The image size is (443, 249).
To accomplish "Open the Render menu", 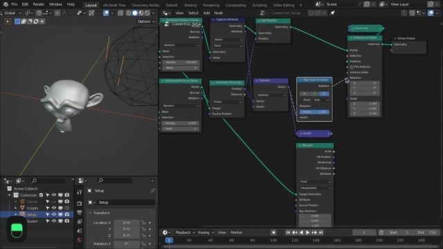I will [x=39, y=4].
